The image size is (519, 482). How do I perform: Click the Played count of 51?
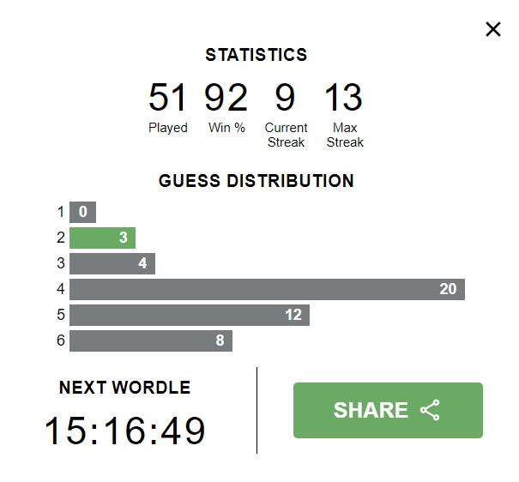pos(167,98)
